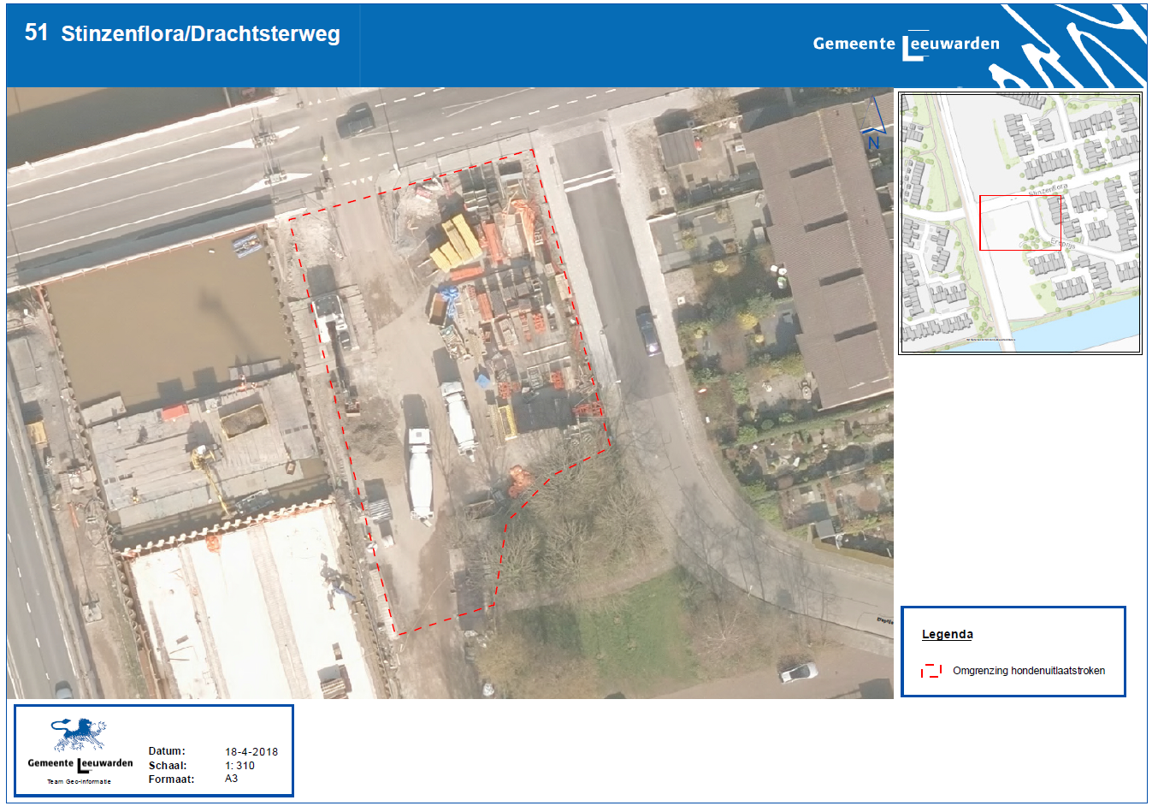Click the scale value 1: 310
The height and width of the screenshot is (812, 1158).
(239, 766)
